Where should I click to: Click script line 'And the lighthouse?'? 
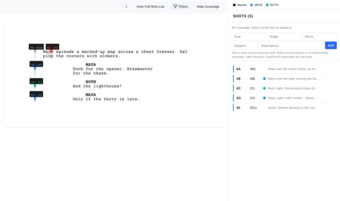[x=97, y=86]
